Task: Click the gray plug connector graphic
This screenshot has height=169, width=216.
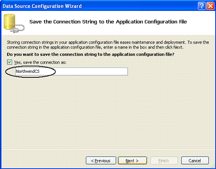Action: 18,29
